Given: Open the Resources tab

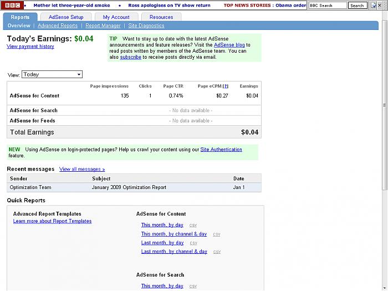Looking at the screenshot, I should pos(161,17).
